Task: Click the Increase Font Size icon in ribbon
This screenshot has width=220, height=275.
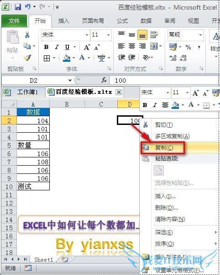Action: pos(87,47)
